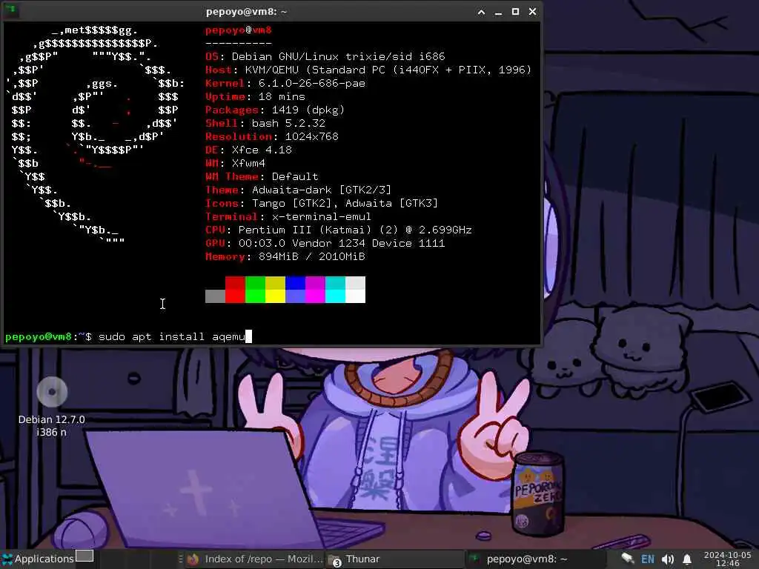Viewport: 759px width, 569px height.
Task: Click the Xfce mouse logo icon
Action: pos(7,559)
